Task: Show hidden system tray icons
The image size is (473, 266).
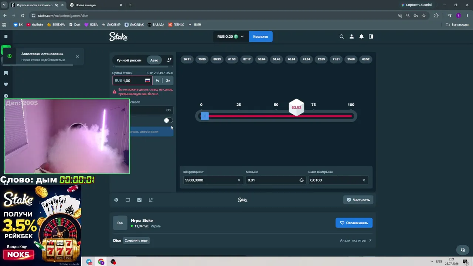Action: [432, 262]
